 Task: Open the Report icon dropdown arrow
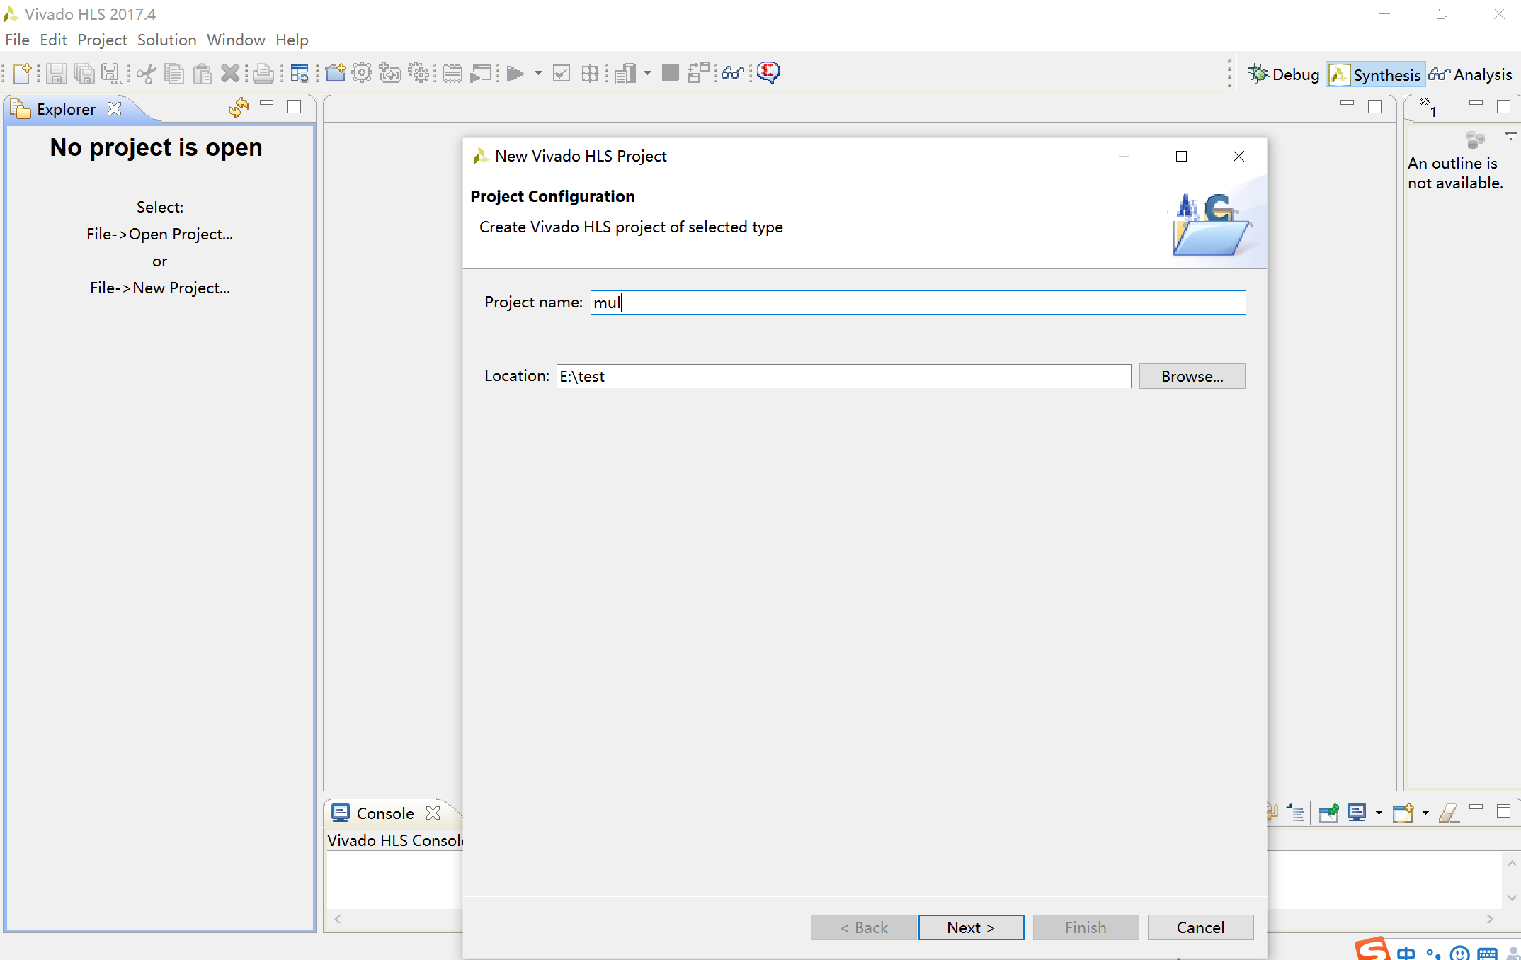647,73
